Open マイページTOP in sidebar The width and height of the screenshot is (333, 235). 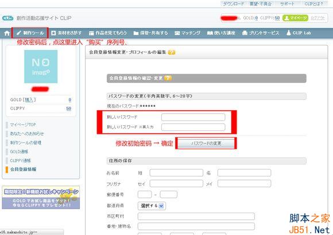23,125
